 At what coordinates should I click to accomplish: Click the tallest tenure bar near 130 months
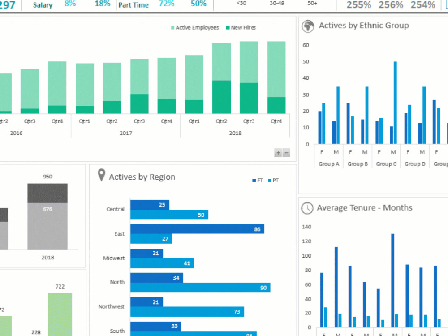393,280
